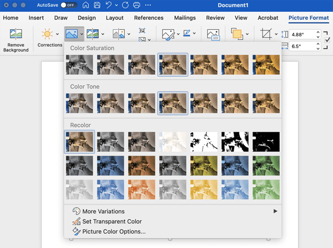Click the Transparency picture icon
This screenshot has width=333, height=248.
[x=119, y=34]
